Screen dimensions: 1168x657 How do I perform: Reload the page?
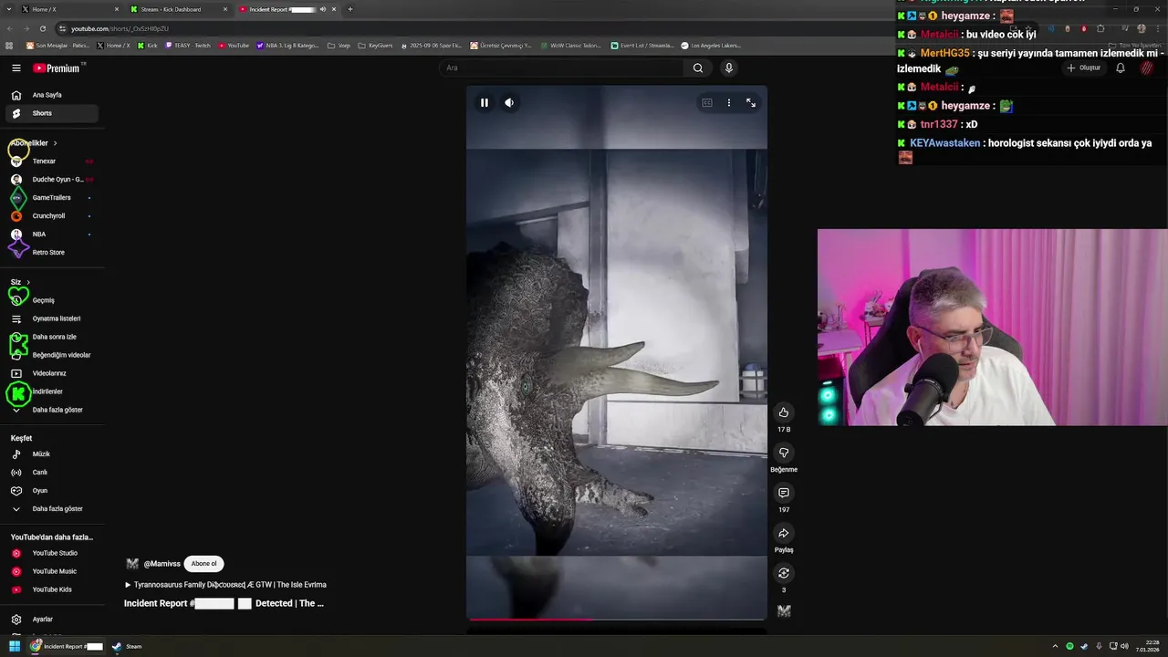[42, 28]
